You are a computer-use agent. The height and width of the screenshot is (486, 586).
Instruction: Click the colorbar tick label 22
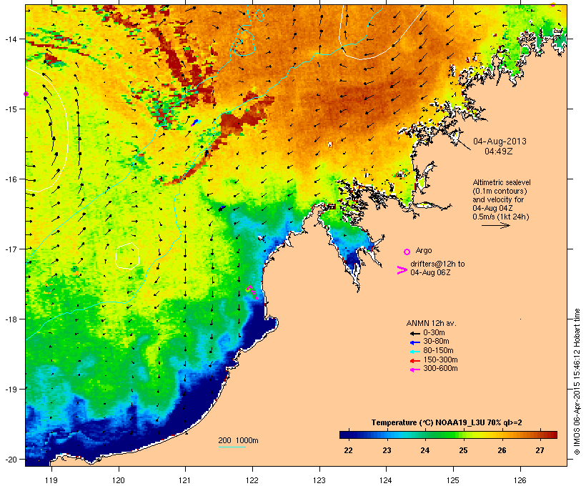point(348,450)
